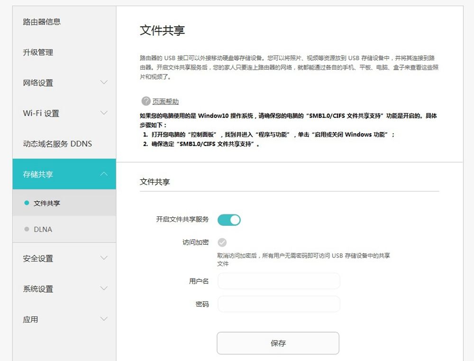This screenshot has height=361, width=474.
Task: Click the 用户名 input field
Action: click(x=279, y=281)
